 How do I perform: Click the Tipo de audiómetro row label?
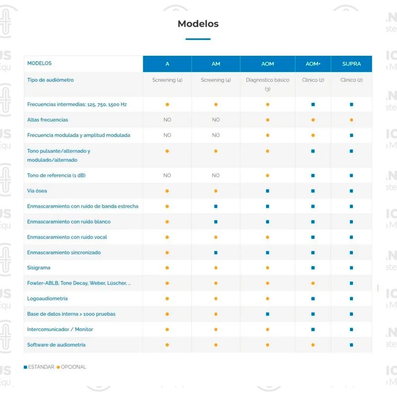coord(51,80)
